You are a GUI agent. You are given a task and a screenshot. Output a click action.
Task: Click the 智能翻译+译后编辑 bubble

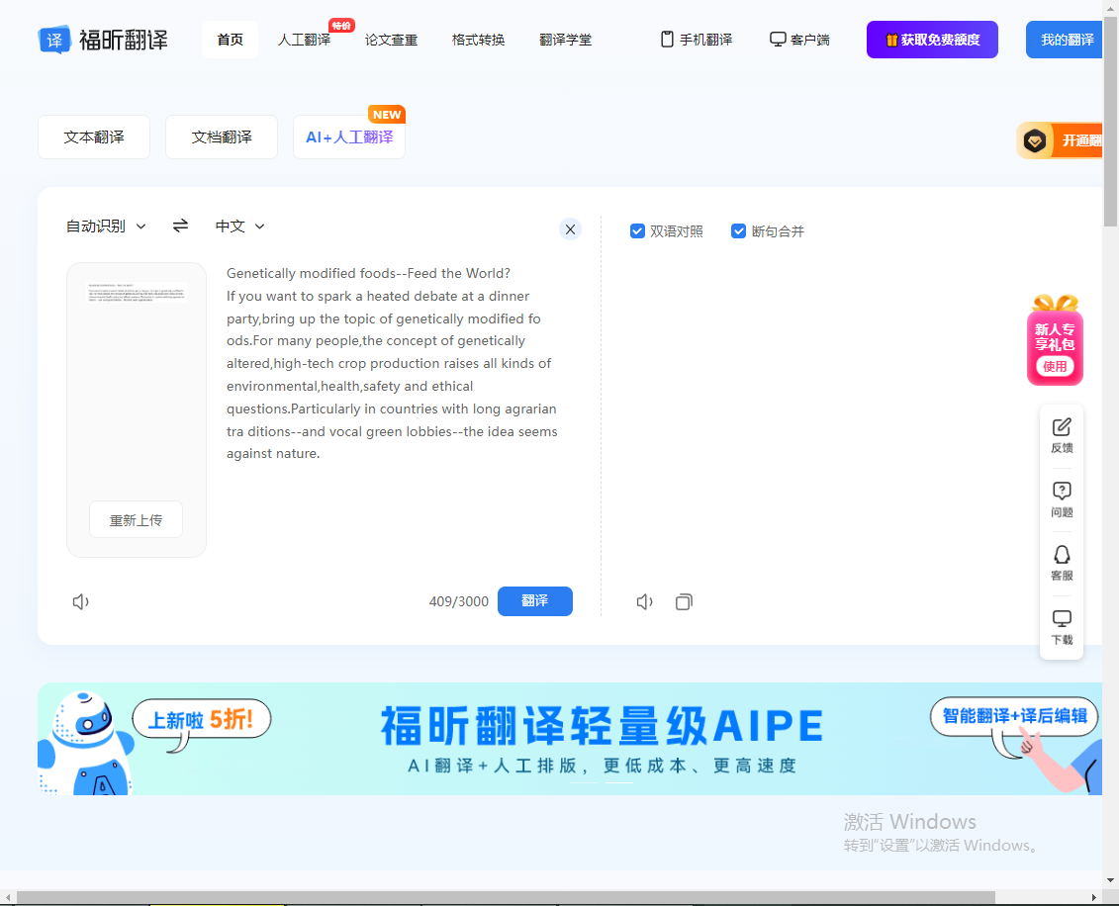[x=1014, y=716]
